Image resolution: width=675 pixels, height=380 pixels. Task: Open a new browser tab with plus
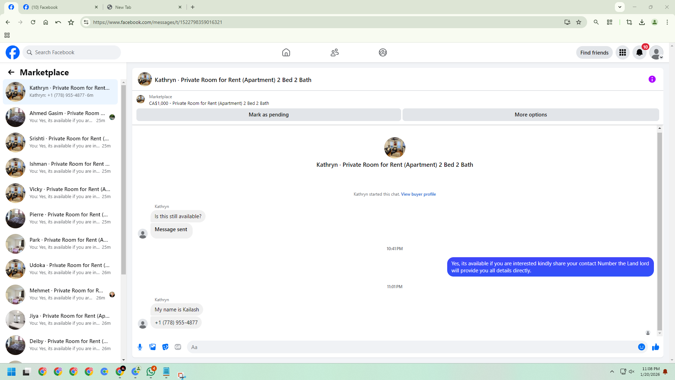coord(193,7)
